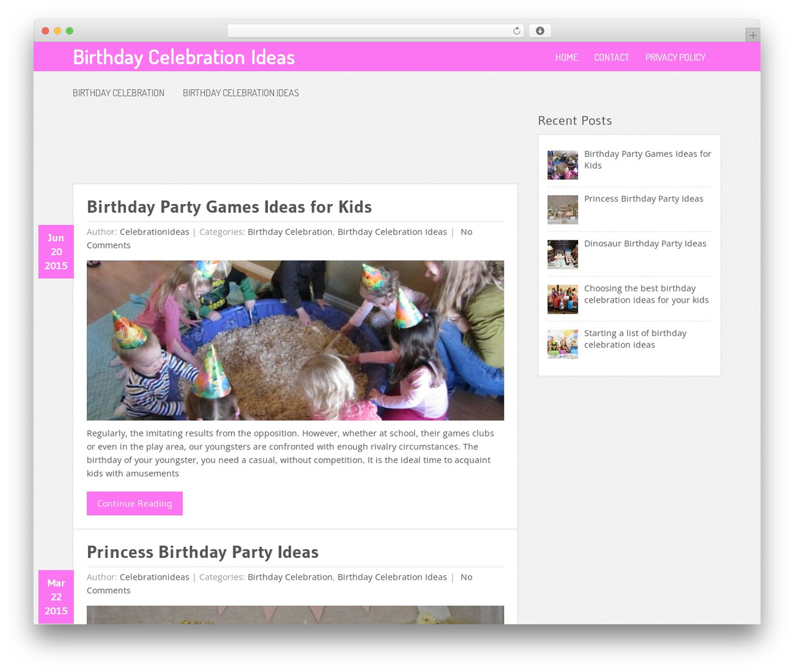Open Birthday Celebration category on the Princess post
This screenshot has width=794, height=672.
click(290, 577)
